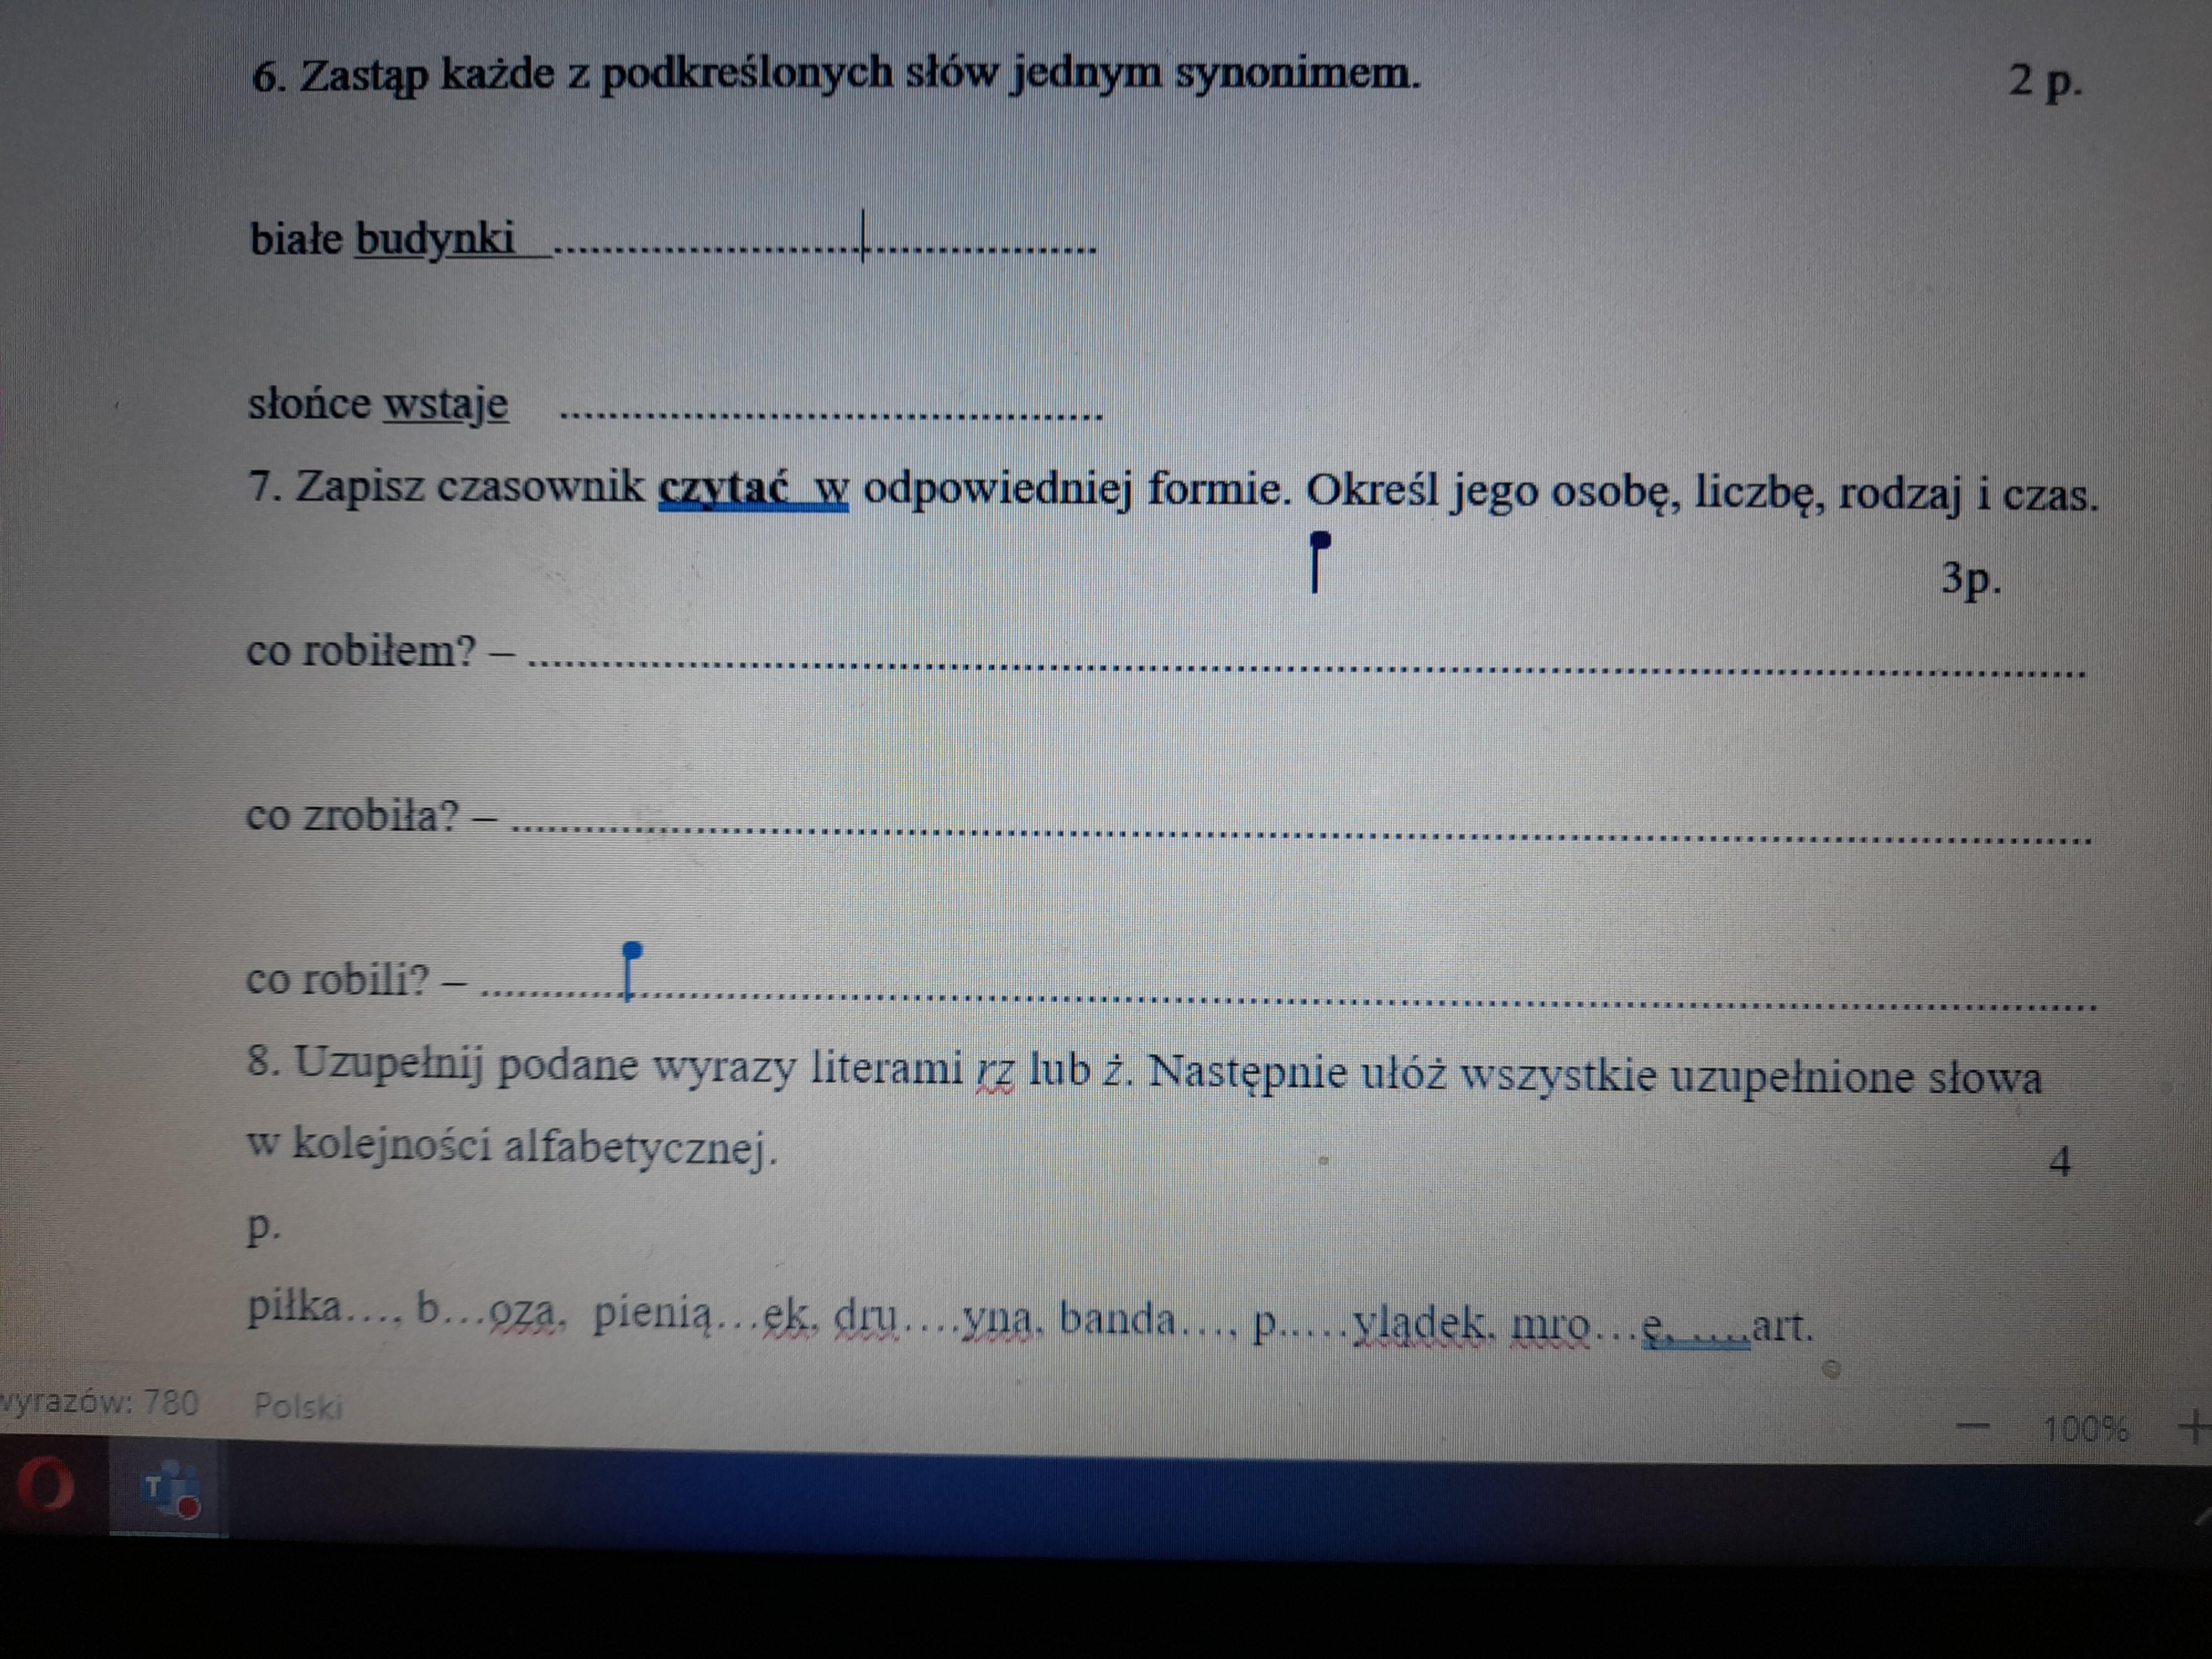The image size is (2212, 1659).
Task: Click the dotted line after 'białe budynki'
Action: pyautogui.click(x=825, y=248)
